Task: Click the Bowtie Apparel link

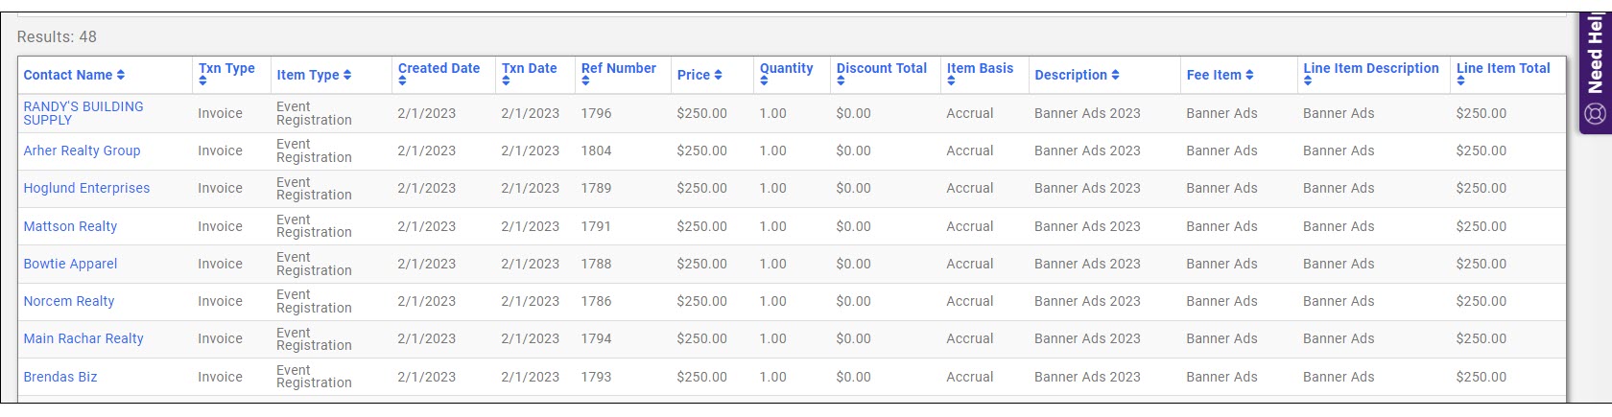Action: click(x=70, y=265)
